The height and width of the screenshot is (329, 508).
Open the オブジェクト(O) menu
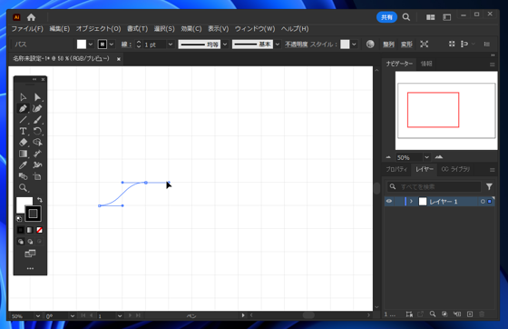[98, 29]
